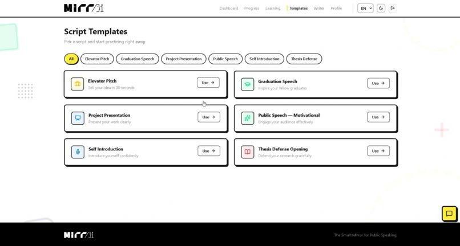Click 'Pick a script and start practicing' subtitle

(104, 42)
